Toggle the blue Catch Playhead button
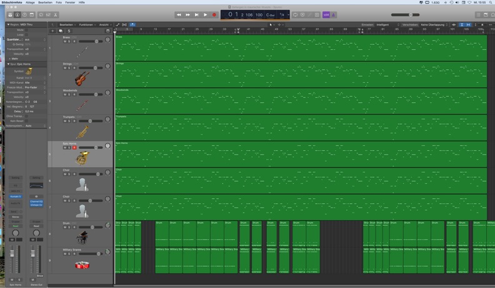The image size is (495, 288). click(132, 24)
